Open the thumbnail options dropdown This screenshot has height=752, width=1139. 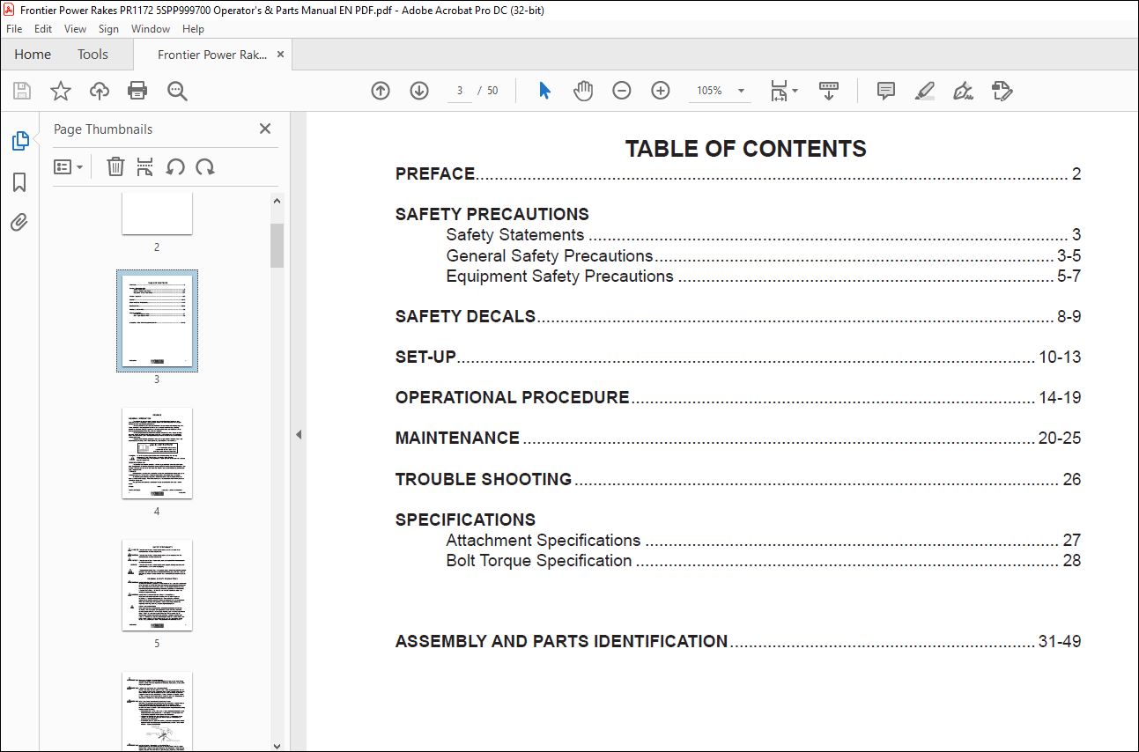(x=68, y=166)
